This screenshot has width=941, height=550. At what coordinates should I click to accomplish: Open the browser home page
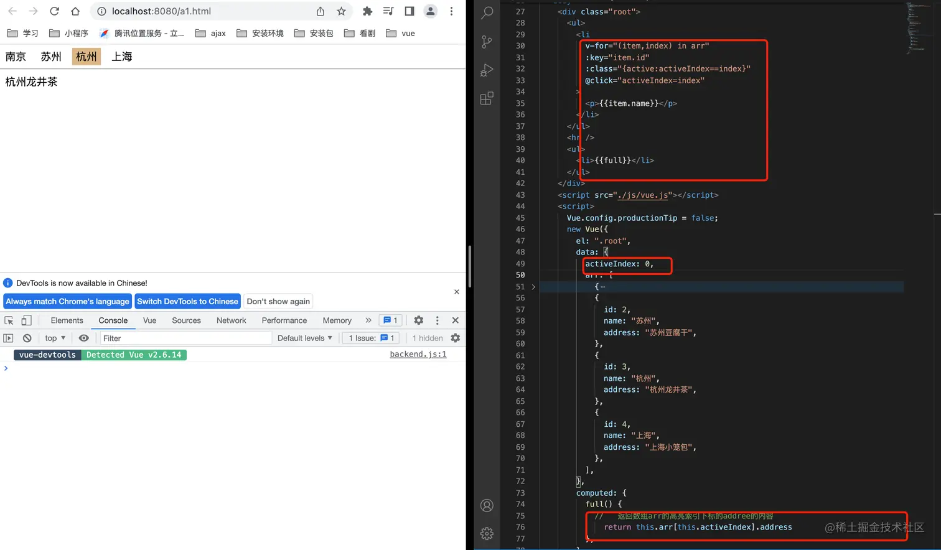(75, 11)
